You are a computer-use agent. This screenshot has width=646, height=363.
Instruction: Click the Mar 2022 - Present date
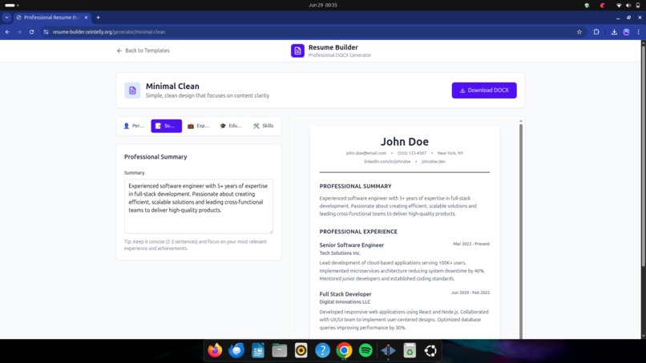pyautogui.click(x=471, y=244)
